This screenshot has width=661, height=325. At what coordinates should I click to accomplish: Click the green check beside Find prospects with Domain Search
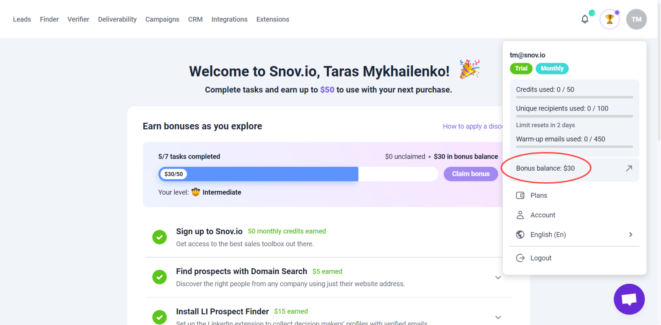tap(160, 277)
